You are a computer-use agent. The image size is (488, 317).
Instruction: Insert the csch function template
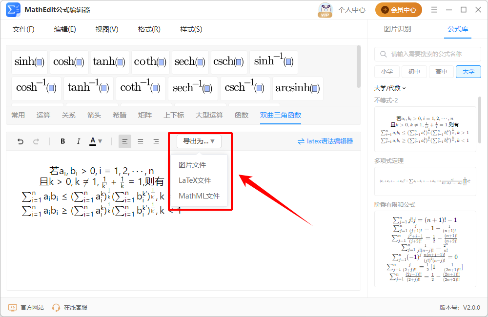click(x=229, y=62)
